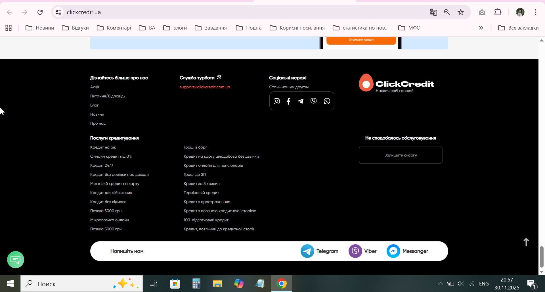Open the Новини bookmark folder

40,28
